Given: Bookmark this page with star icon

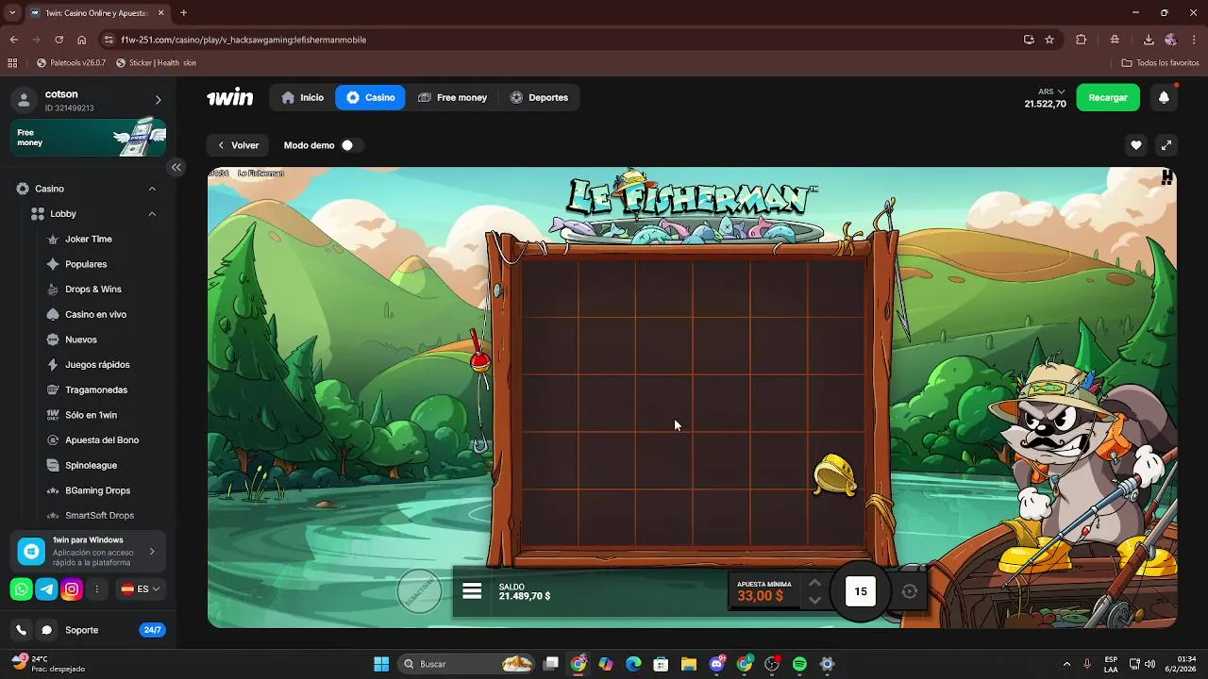Looking at the screenshot, I should (x=1049, y=40).
